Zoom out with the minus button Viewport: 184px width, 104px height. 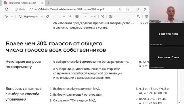coord(64,16)
